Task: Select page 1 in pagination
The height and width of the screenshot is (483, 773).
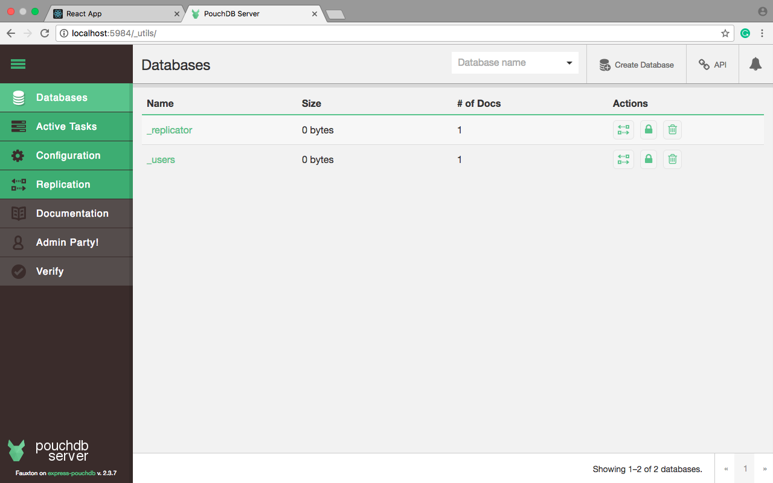Action: tap(745, 469)
